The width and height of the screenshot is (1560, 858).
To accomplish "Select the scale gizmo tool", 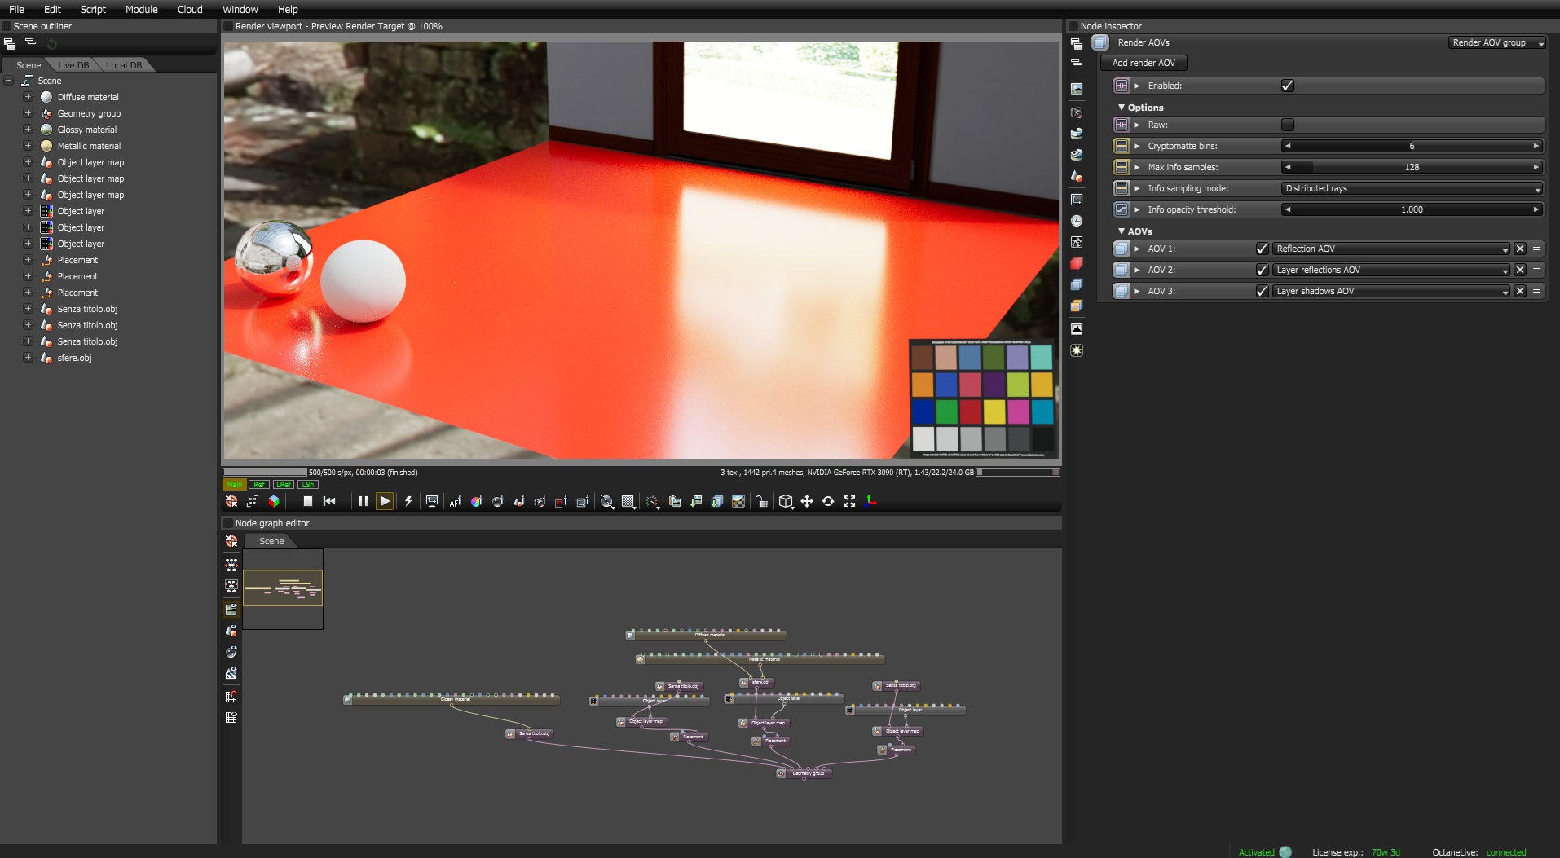I will click(x=849, y=501).
